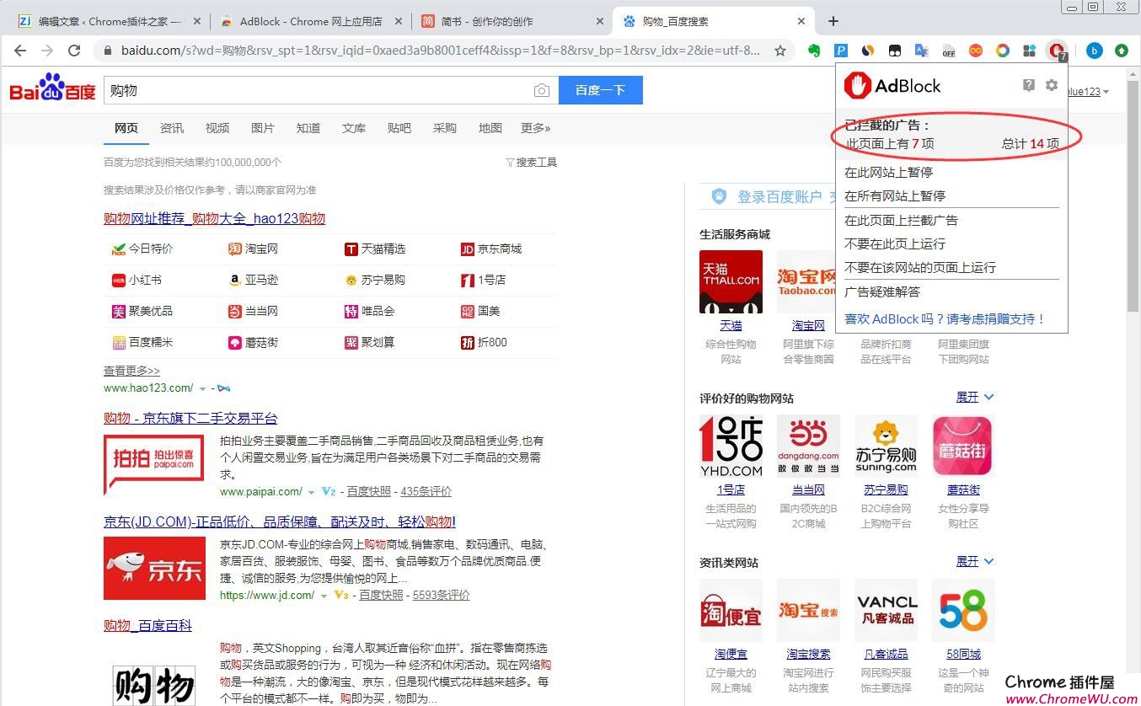1141x706 pixels.
Task: Select the 知道 search category
Action: pos(308,128)
